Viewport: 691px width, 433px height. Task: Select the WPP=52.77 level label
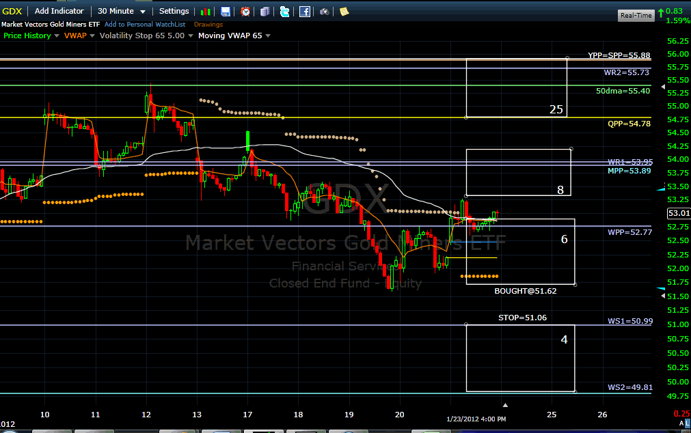[x=629, y=232]
